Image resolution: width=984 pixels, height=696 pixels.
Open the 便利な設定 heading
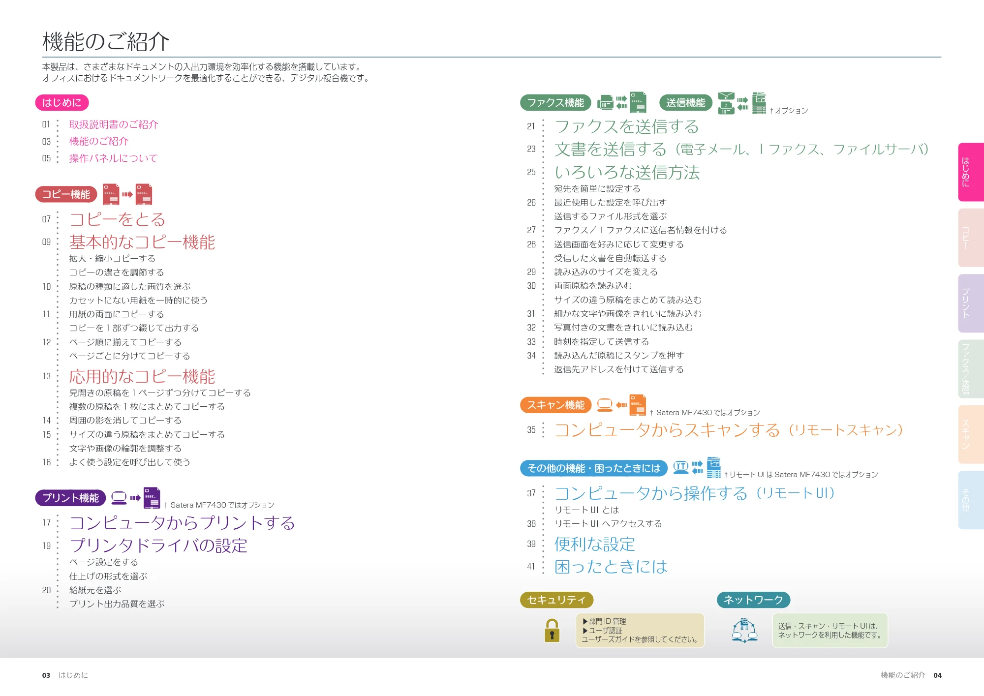(x=595, y=544)
